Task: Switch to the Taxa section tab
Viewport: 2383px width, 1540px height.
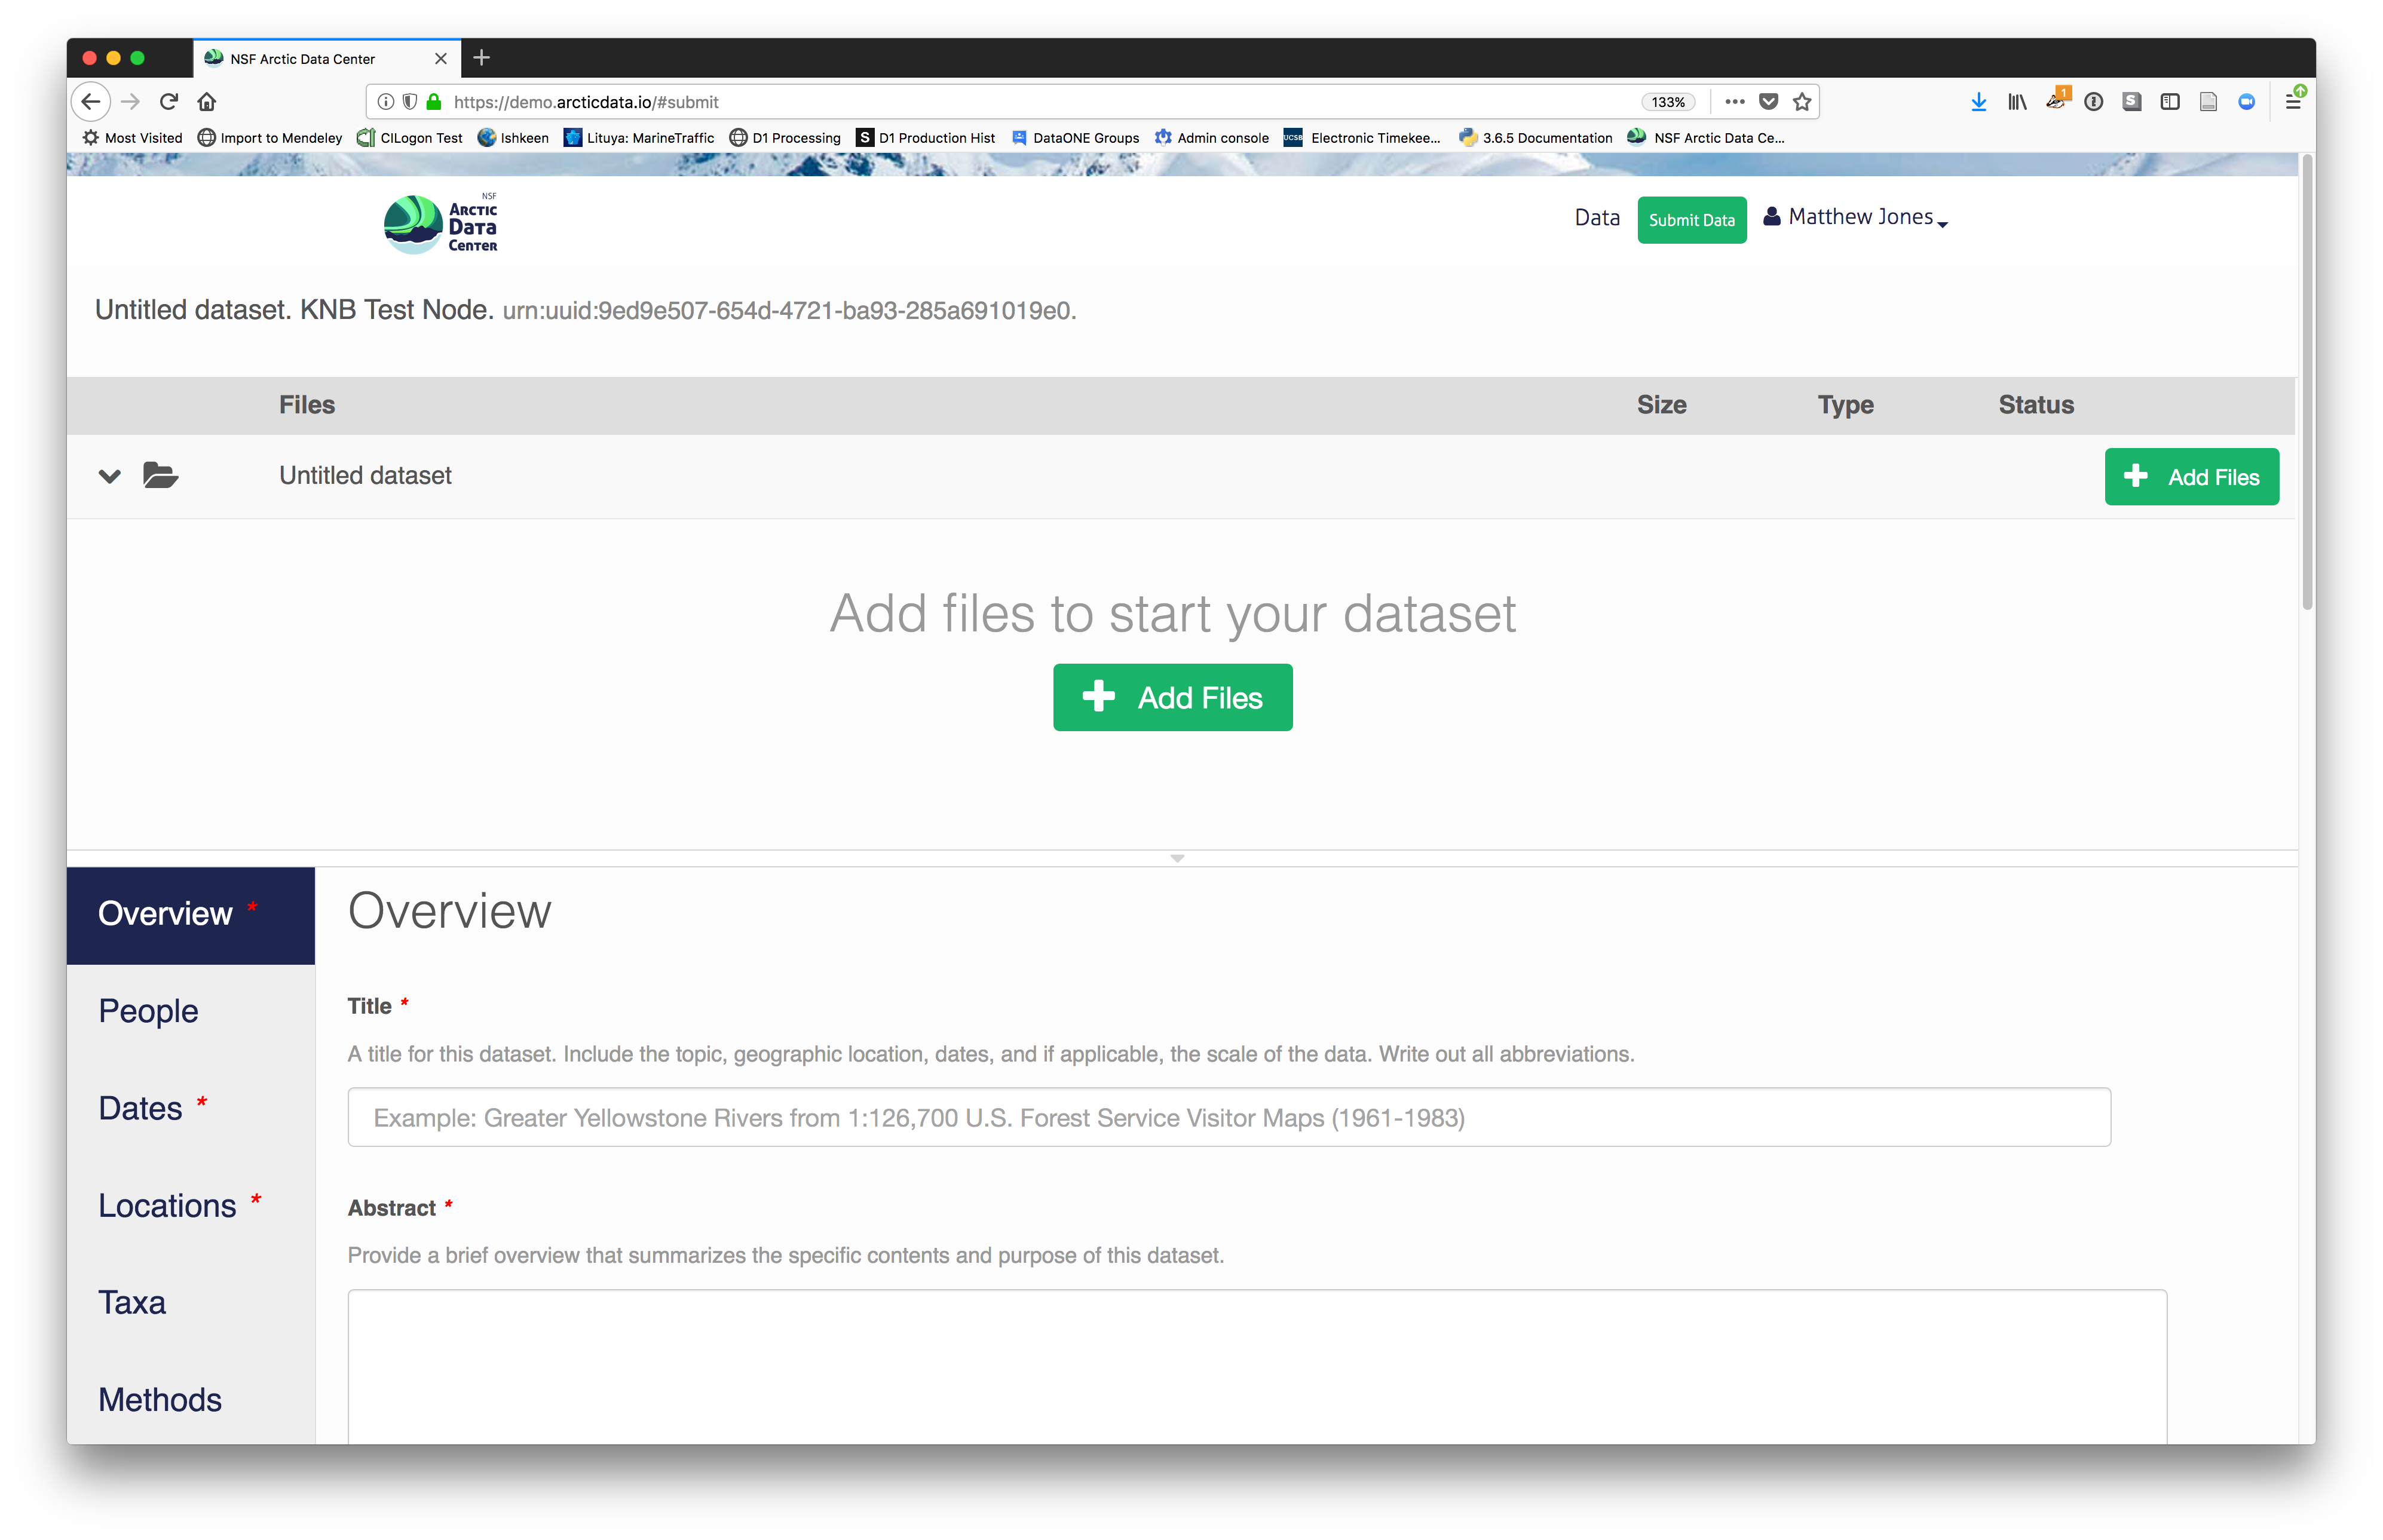Action: (191, 1302)
